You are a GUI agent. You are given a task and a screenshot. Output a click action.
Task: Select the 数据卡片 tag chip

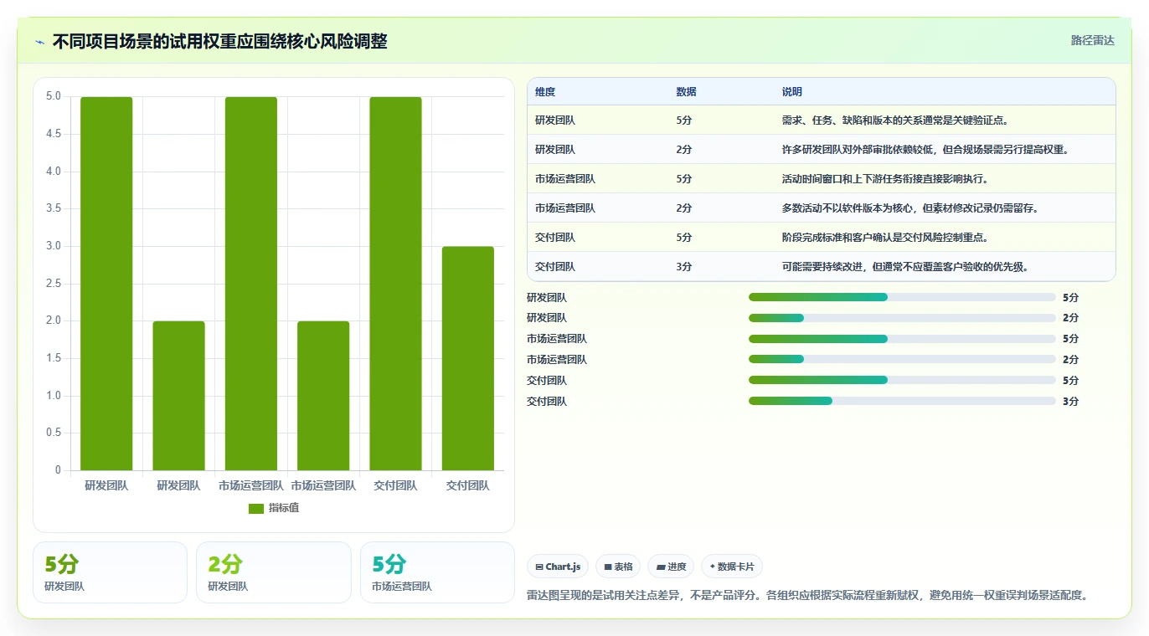pos(732,567)
